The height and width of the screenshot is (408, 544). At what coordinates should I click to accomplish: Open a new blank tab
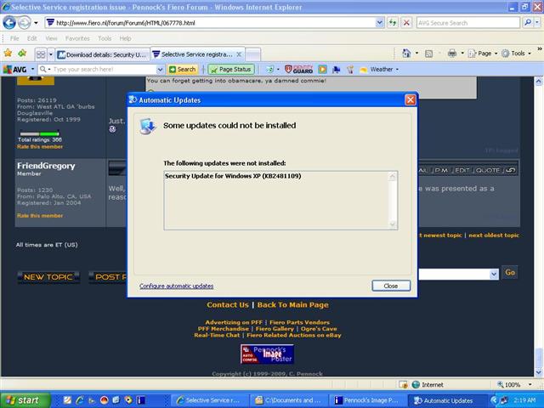253,54
